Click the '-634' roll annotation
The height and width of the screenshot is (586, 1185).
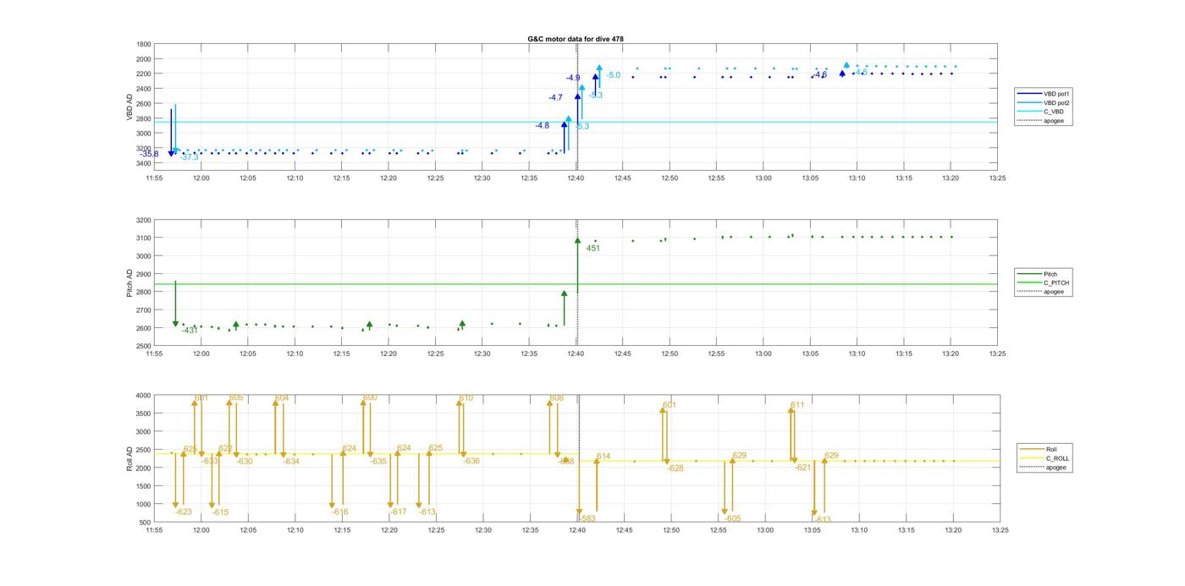(x=291, y=462)
